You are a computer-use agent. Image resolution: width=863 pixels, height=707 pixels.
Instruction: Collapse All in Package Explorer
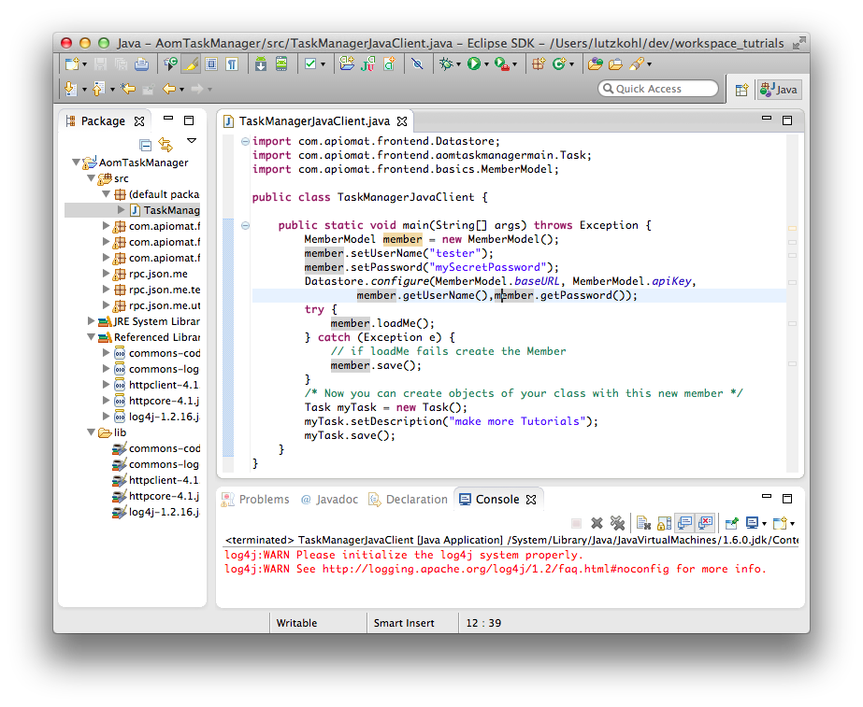(146, 144)
